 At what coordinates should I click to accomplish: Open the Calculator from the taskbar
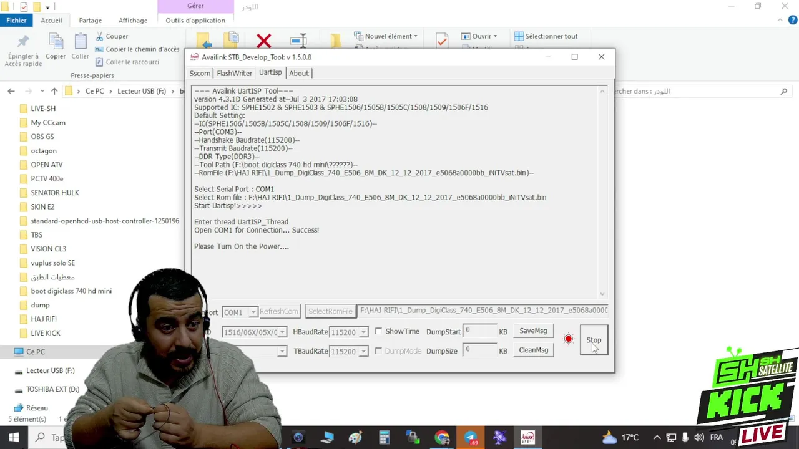(x=385, y=438)
